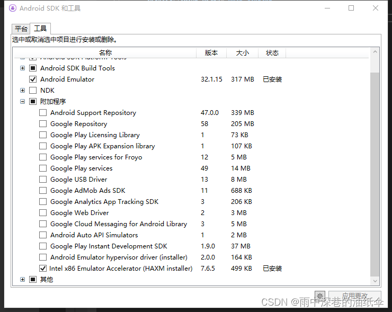Check Google AdMob Ads SDK
The image size is (392, 312).
point(43,191)
